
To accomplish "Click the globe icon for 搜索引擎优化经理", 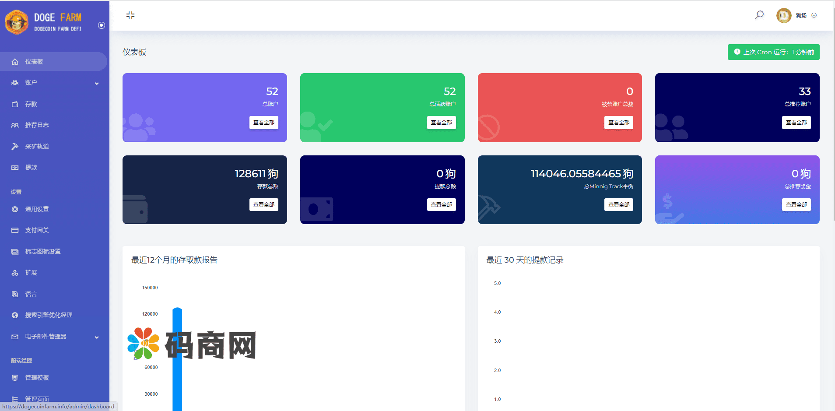I will point(15,315).
